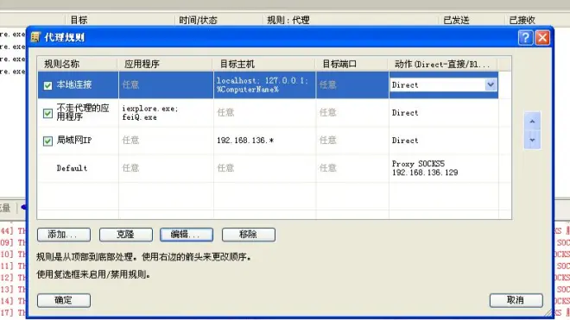
Task: Move the selected rule down with the down arrow
Action: point(532,141)
